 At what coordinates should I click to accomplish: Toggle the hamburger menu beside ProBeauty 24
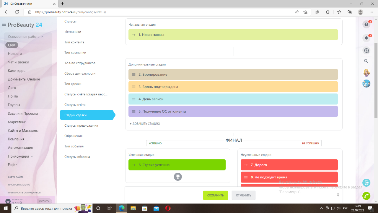4,25
